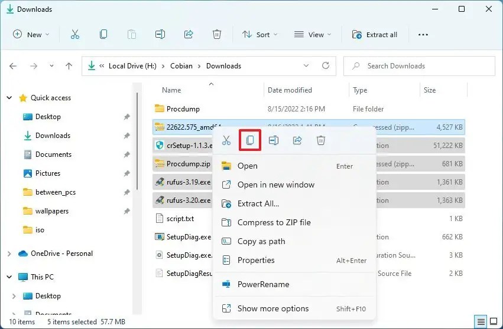Click the green download icon in the address bar

92,66
